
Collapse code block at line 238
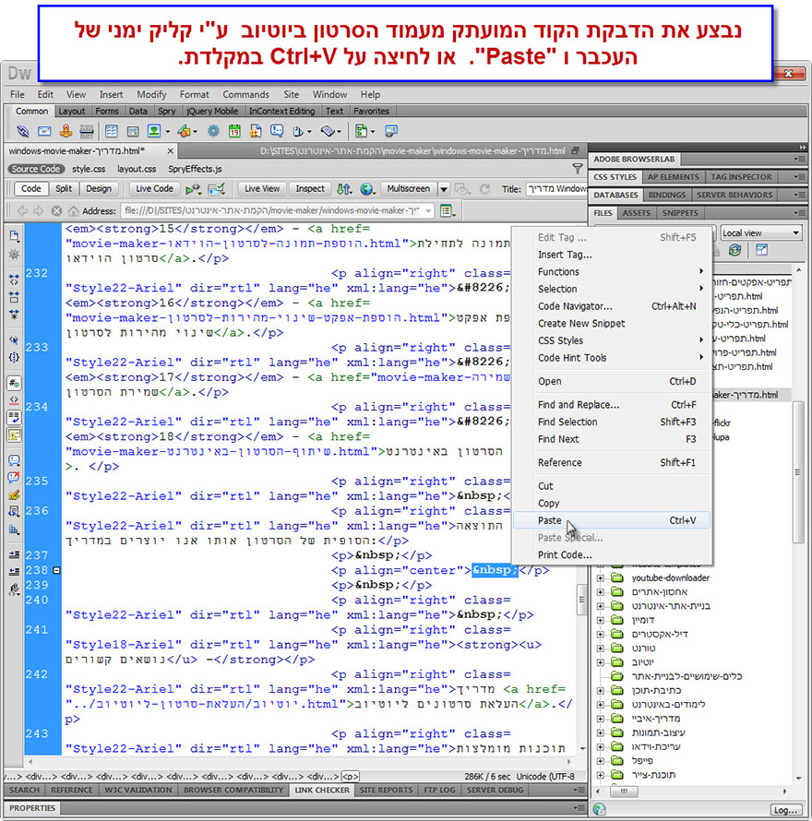56,570
